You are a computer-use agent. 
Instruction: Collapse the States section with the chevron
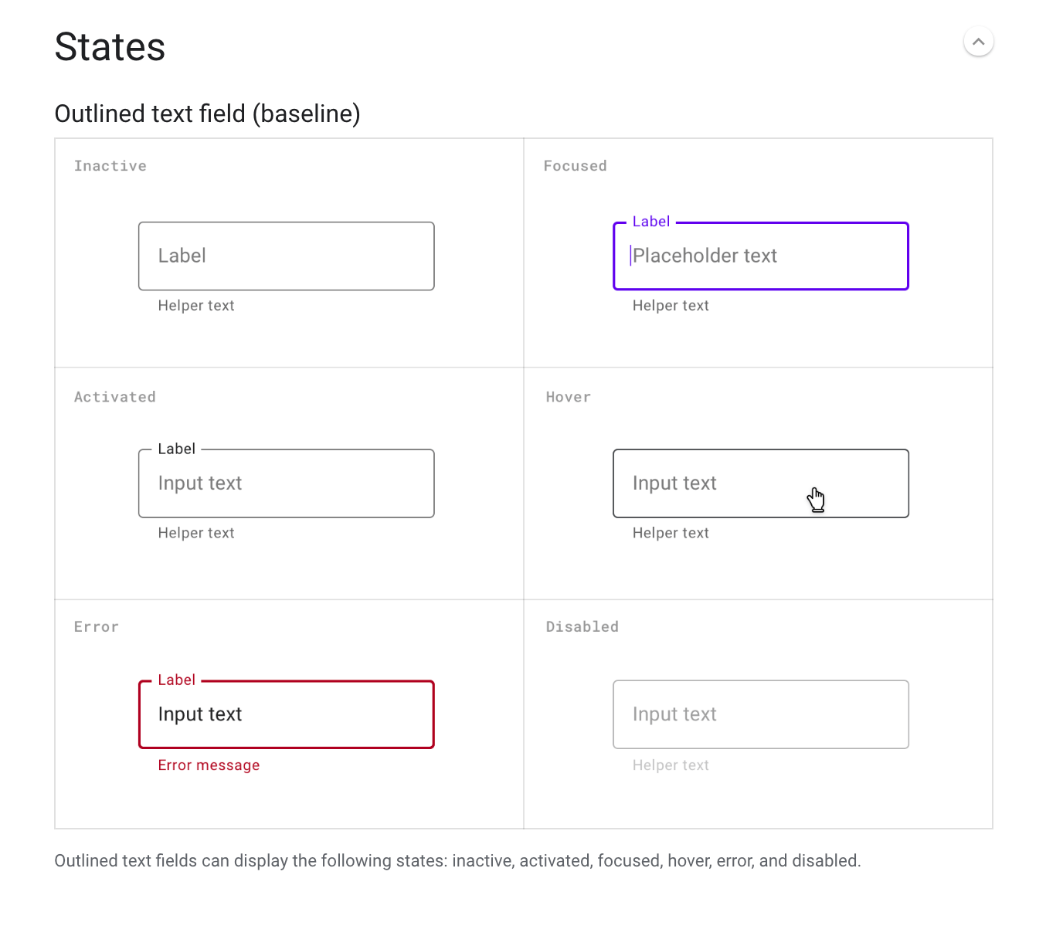[x=978, y=42]
